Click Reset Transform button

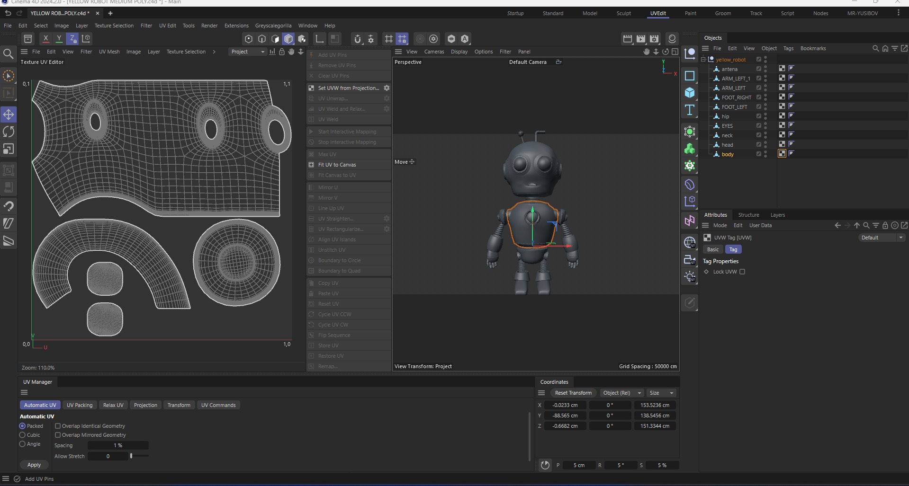(573, 393)
